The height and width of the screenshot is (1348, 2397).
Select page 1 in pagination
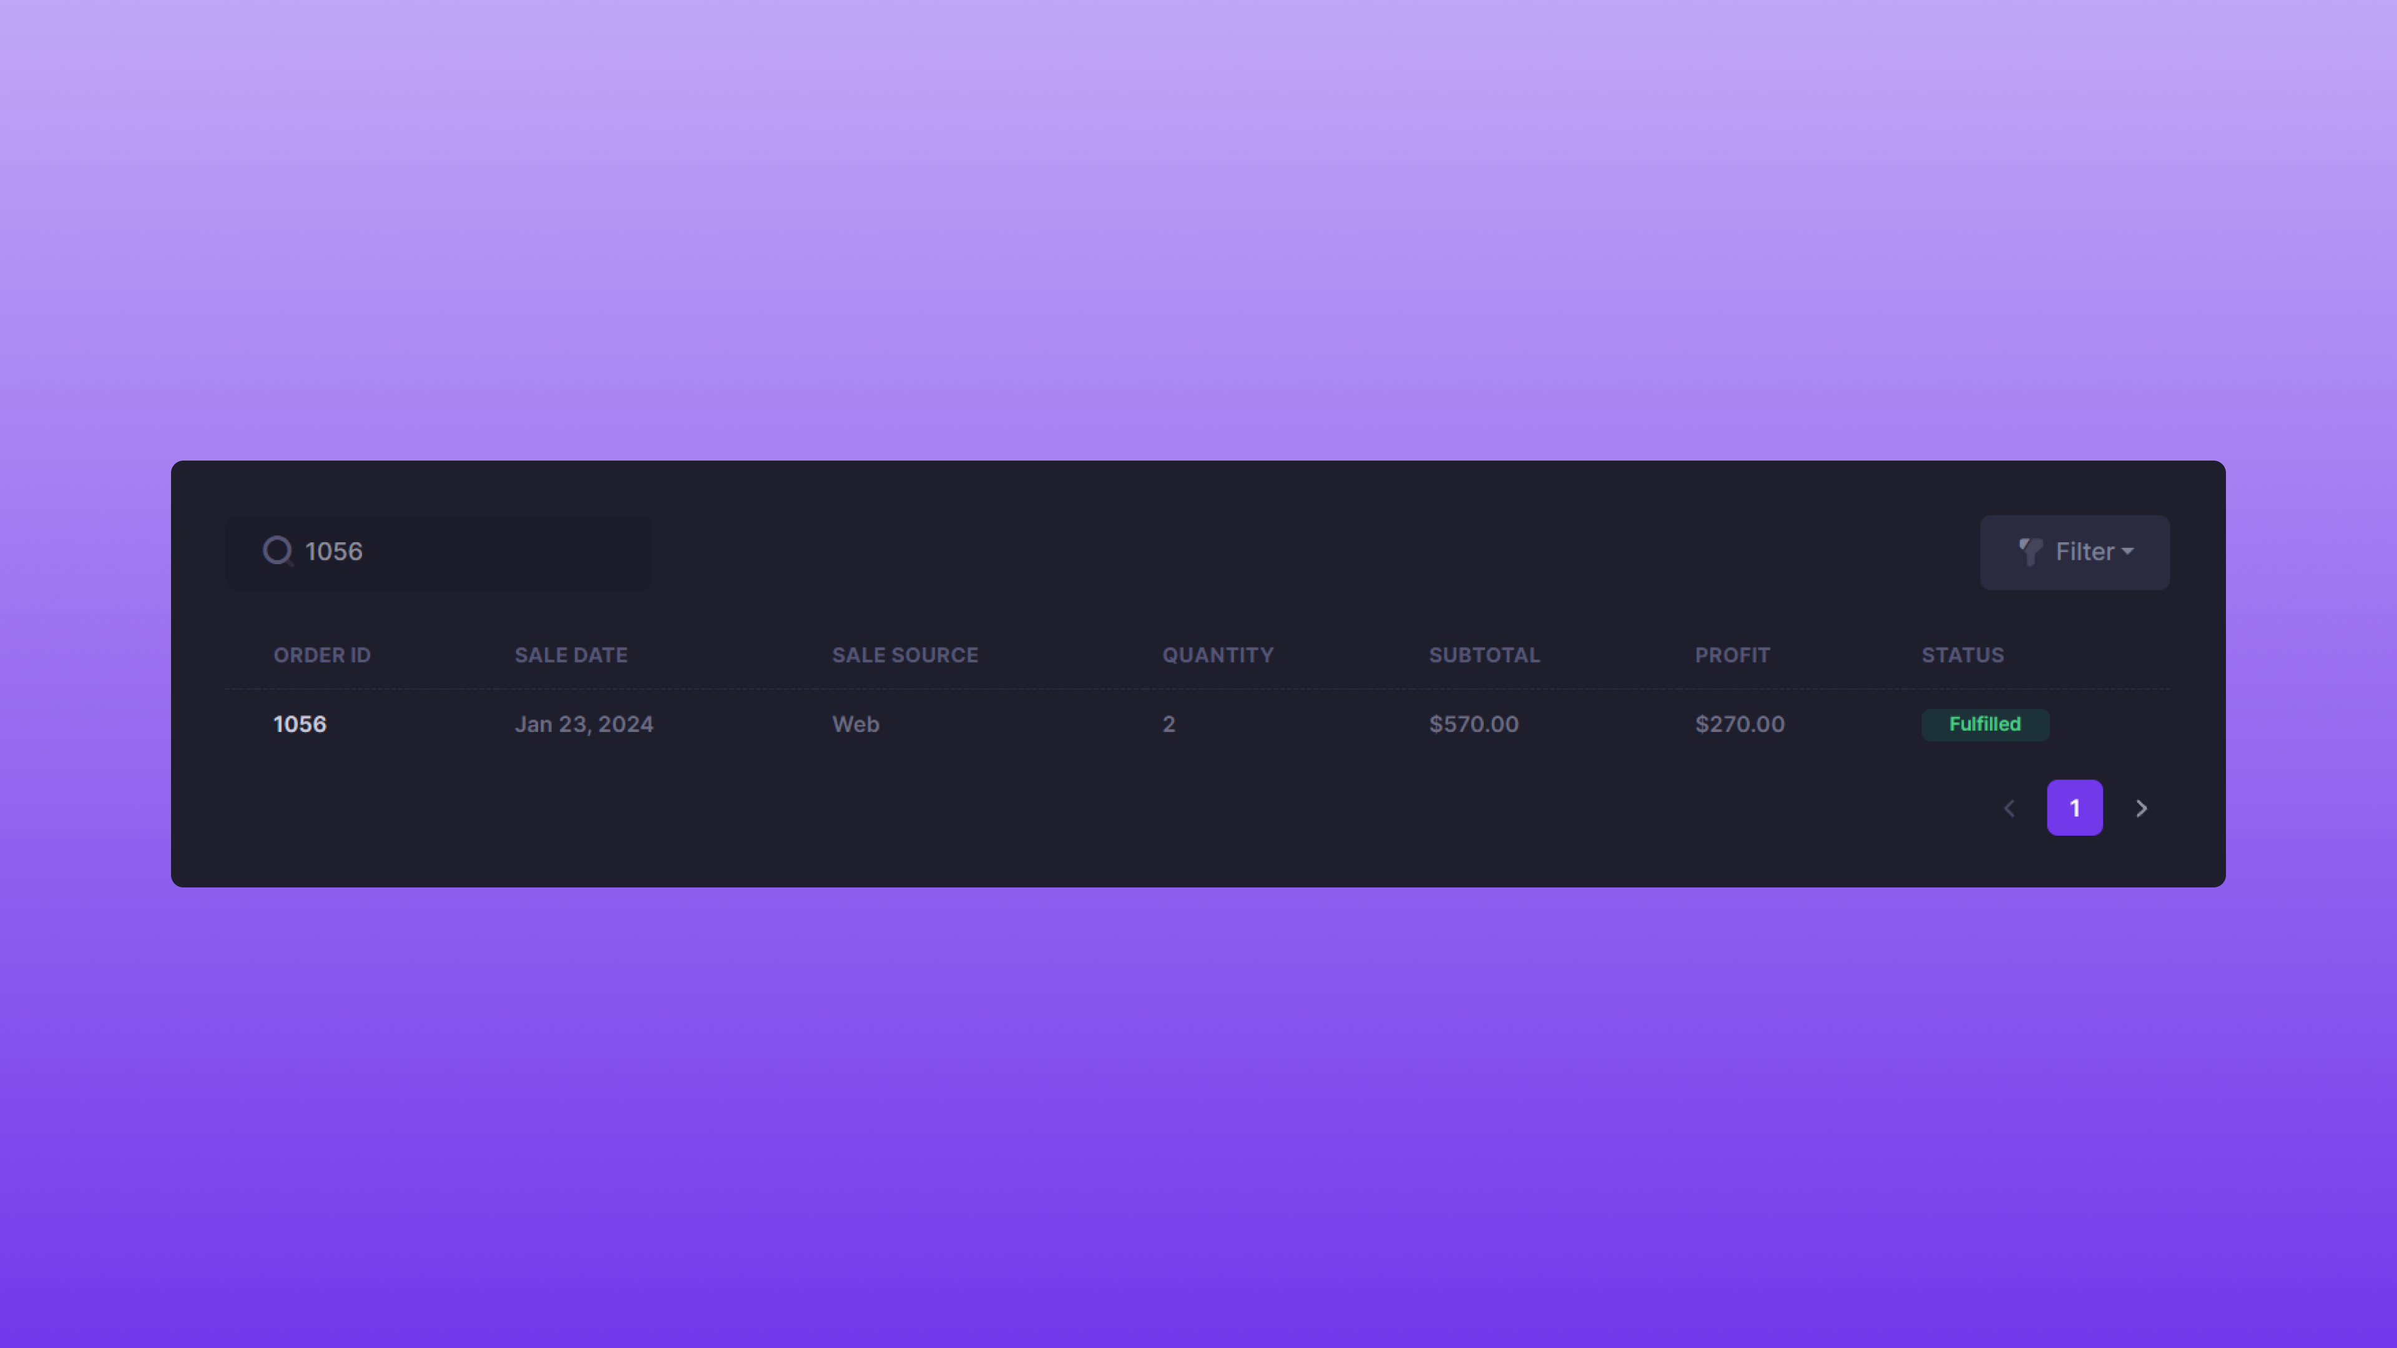tap(2074, 808)
